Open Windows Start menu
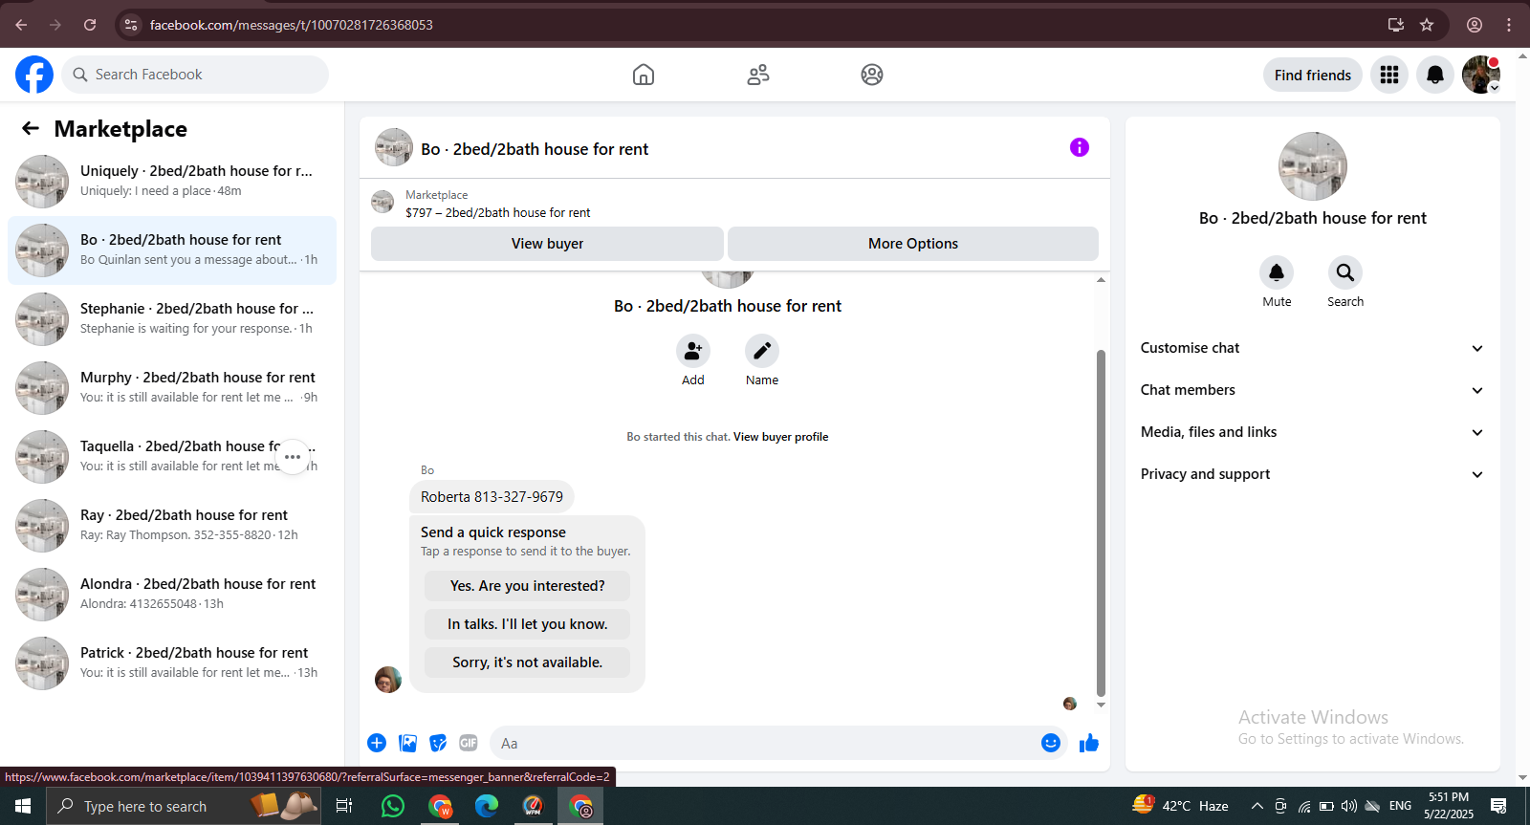This screenshot has height=825, width=1530. pos(23,806)
